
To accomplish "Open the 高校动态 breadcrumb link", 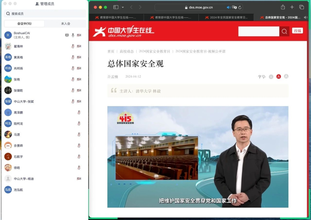I will click(x=126, y=51).
